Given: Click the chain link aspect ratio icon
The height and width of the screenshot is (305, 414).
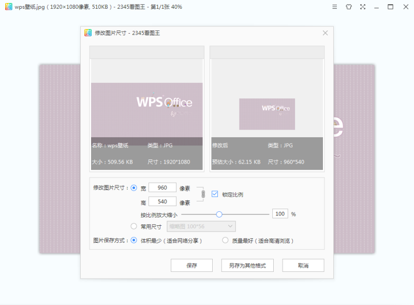Looking at the screenshot, I should coord(203,194).
